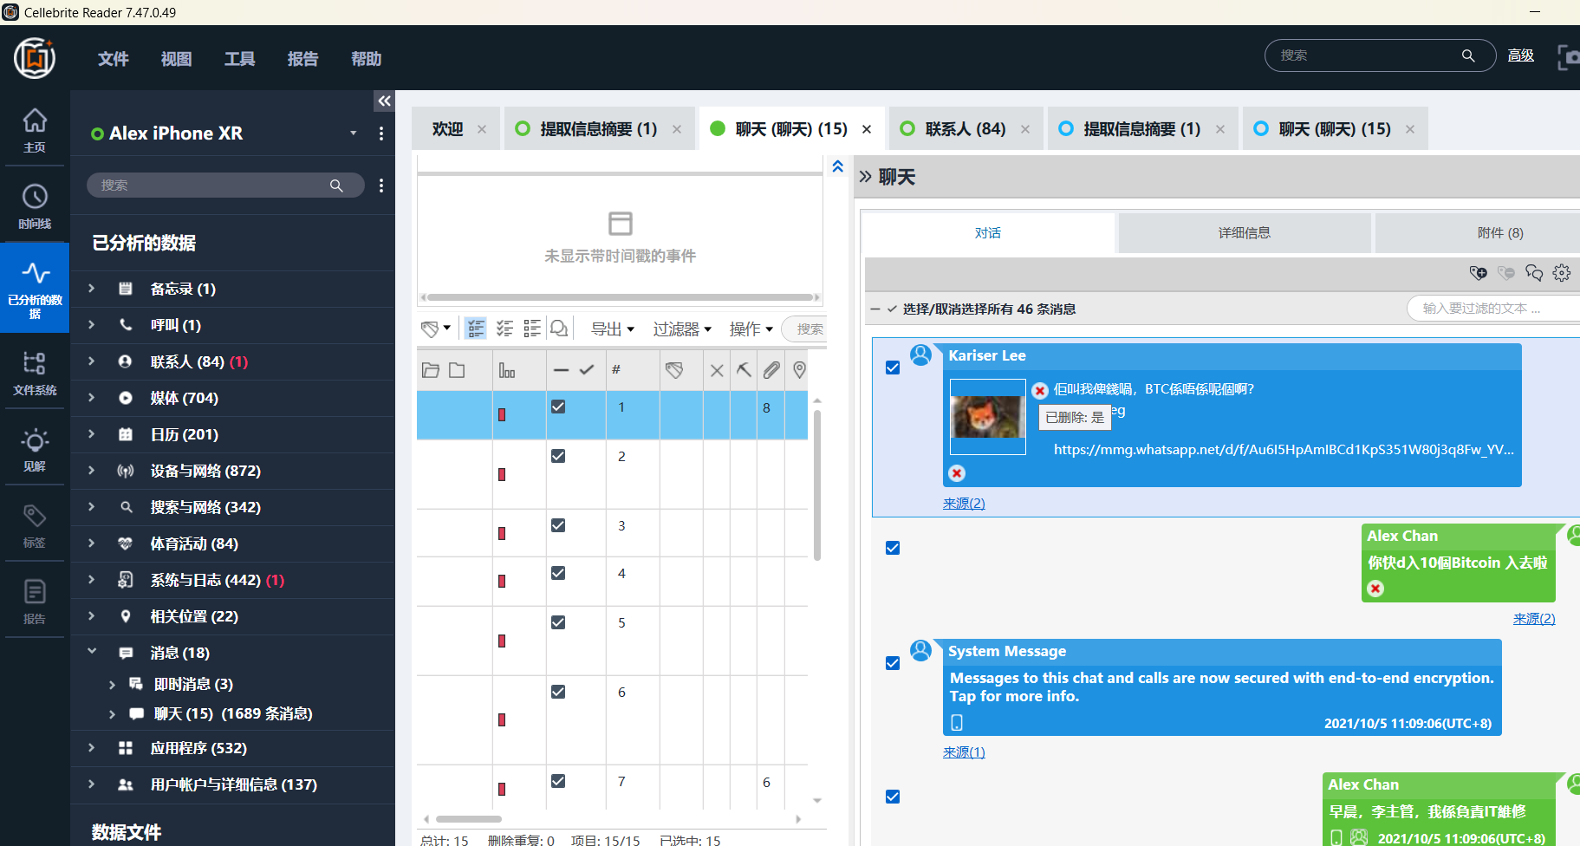The width and height of the screenshot is (1580, 846).
Task: Open the 帮助 menu
Action: (x=367, y=59)
